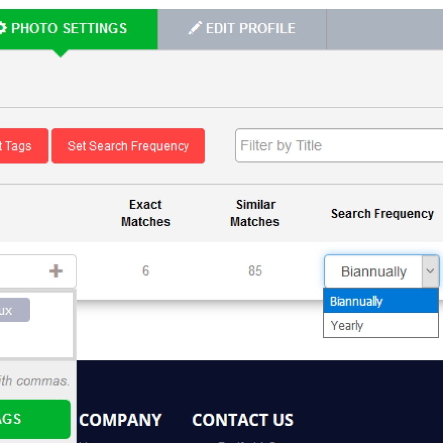The width and height of the screenshot is (443, 443).
Task: Click Set Search Frequency button
Action: (x=128, y=146)
